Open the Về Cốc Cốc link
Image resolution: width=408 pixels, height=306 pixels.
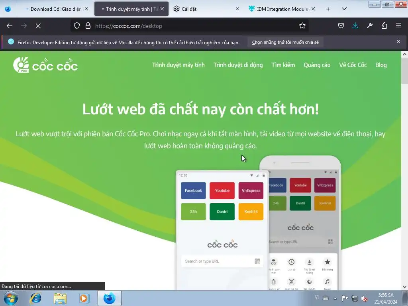353,65
